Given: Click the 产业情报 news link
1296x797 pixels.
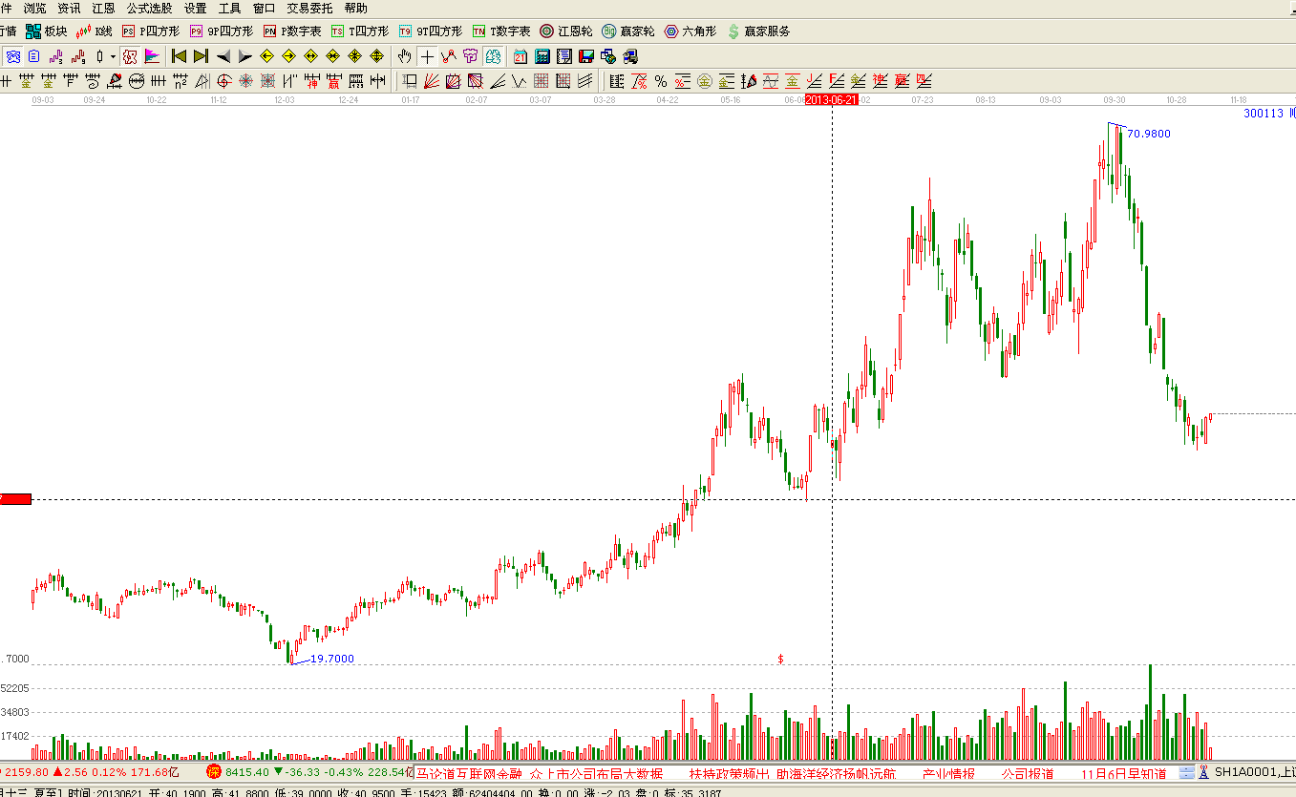Looking at the screenshot, I should (948, 773).
